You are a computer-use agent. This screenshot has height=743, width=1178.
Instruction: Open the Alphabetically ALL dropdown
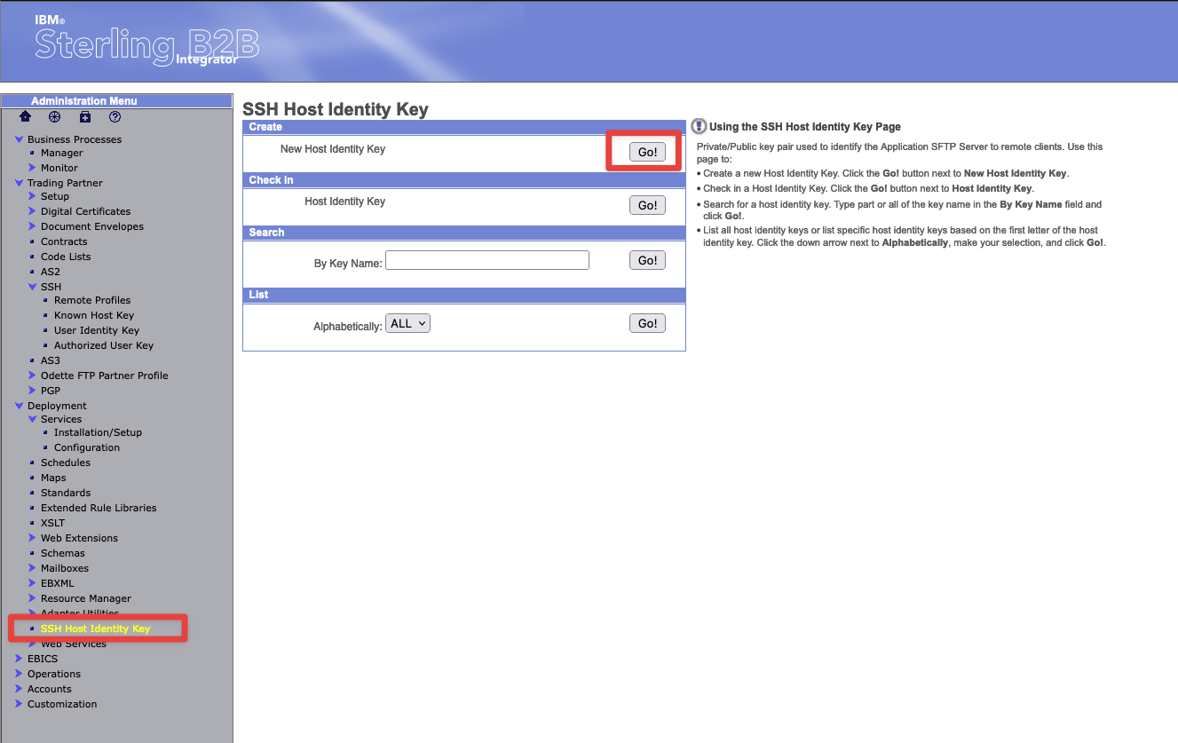407,324
